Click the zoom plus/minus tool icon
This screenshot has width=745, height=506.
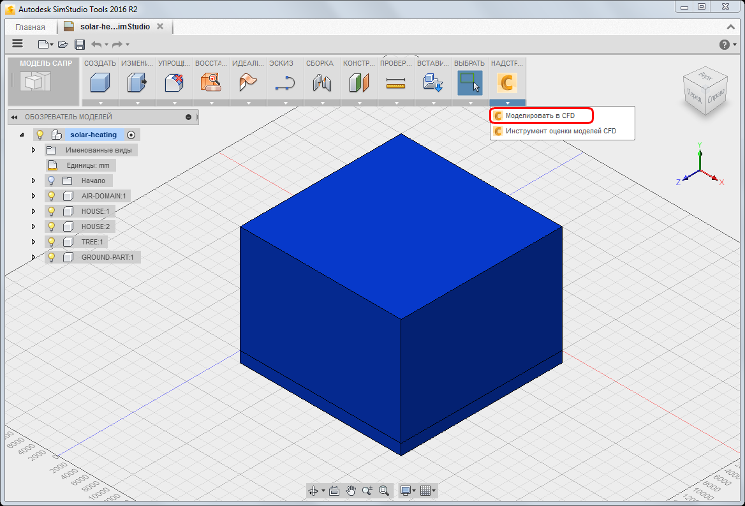point(367,491)
